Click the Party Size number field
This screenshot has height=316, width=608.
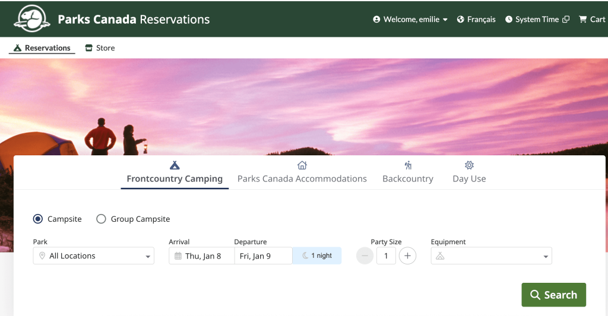386,256
